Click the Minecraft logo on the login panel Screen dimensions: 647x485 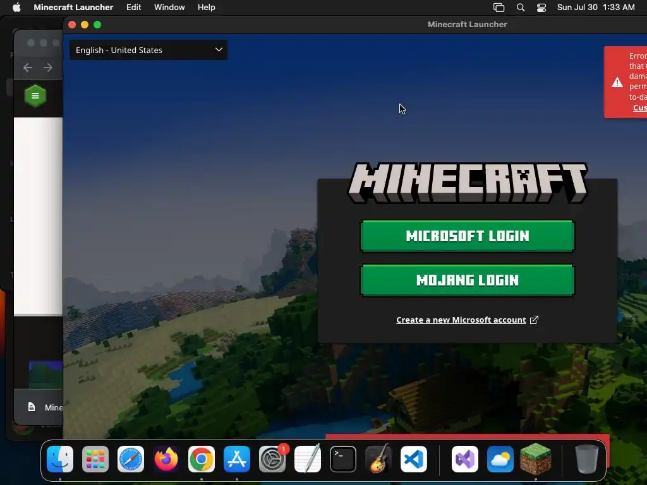(x=468, y=183)
